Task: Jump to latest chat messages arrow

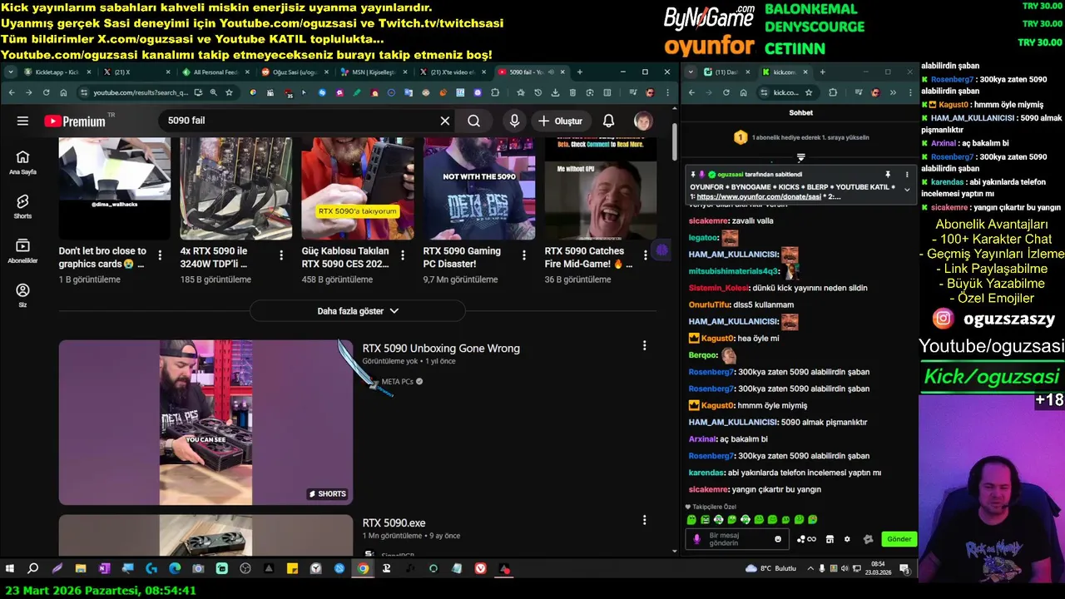Action: (x=800, y=157)
